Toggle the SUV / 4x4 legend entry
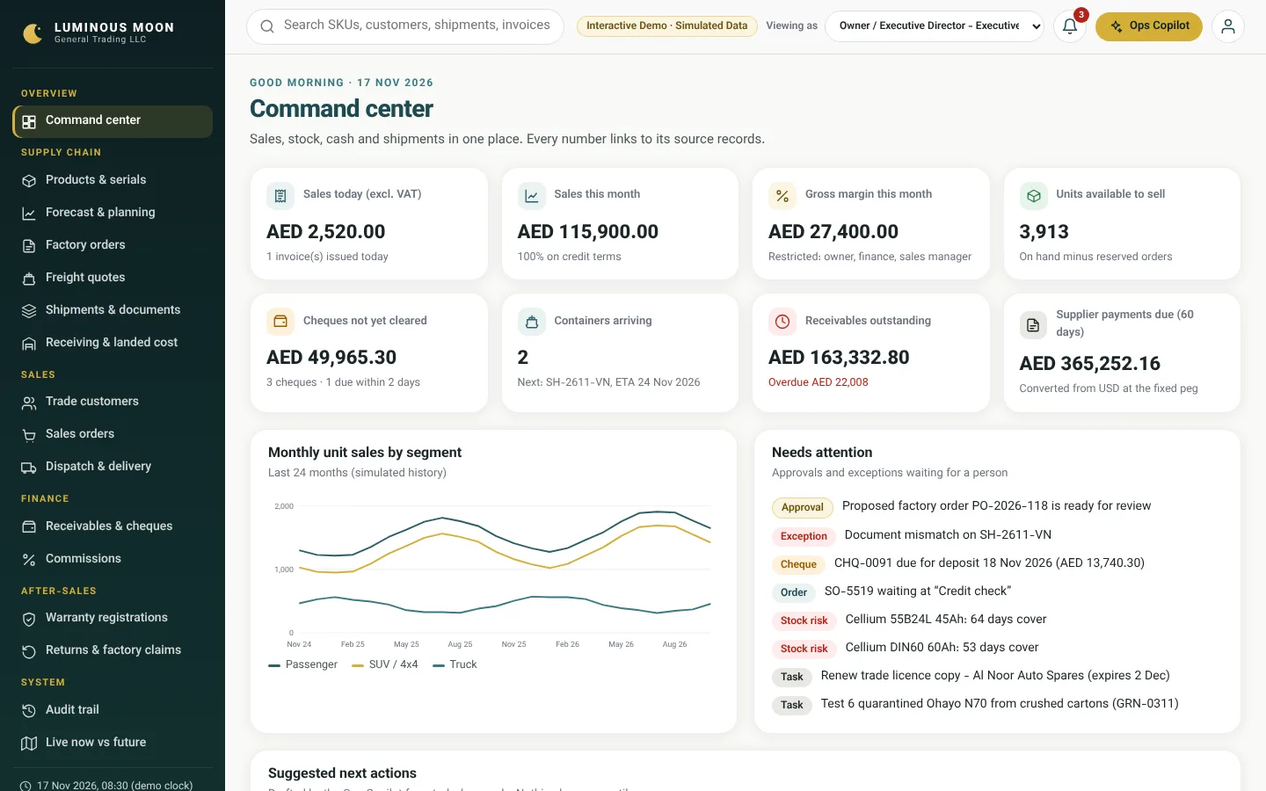This screenshot has width=1266, height=791. pyautogui.click(x=385, y=665)
